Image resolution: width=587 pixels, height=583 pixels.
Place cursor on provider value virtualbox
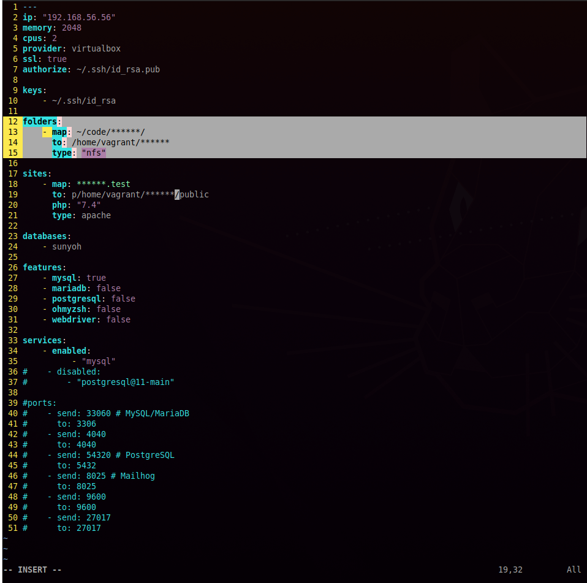point(96,48)
